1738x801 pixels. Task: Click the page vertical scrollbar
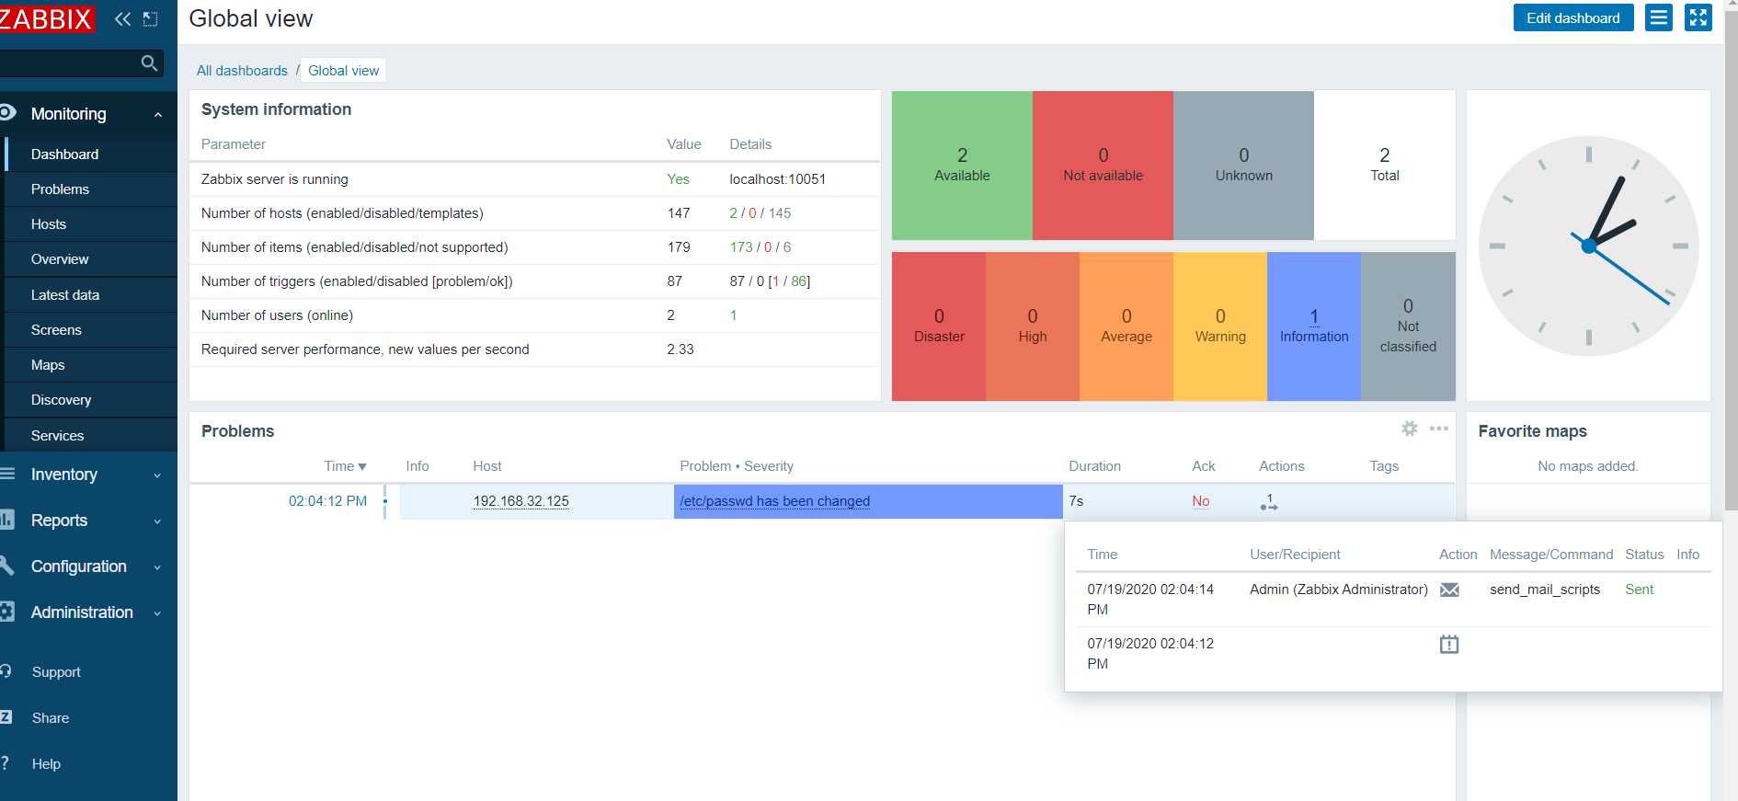click(1731, 262)
